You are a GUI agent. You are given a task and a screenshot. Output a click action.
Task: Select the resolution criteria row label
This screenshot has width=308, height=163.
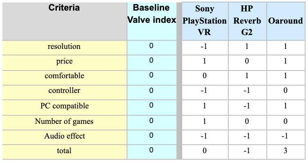click(x=65, y=48)
